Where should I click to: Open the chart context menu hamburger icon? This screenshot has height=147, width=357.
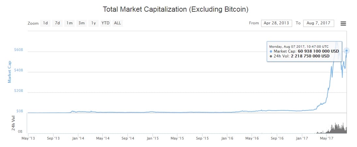[343, 23]
